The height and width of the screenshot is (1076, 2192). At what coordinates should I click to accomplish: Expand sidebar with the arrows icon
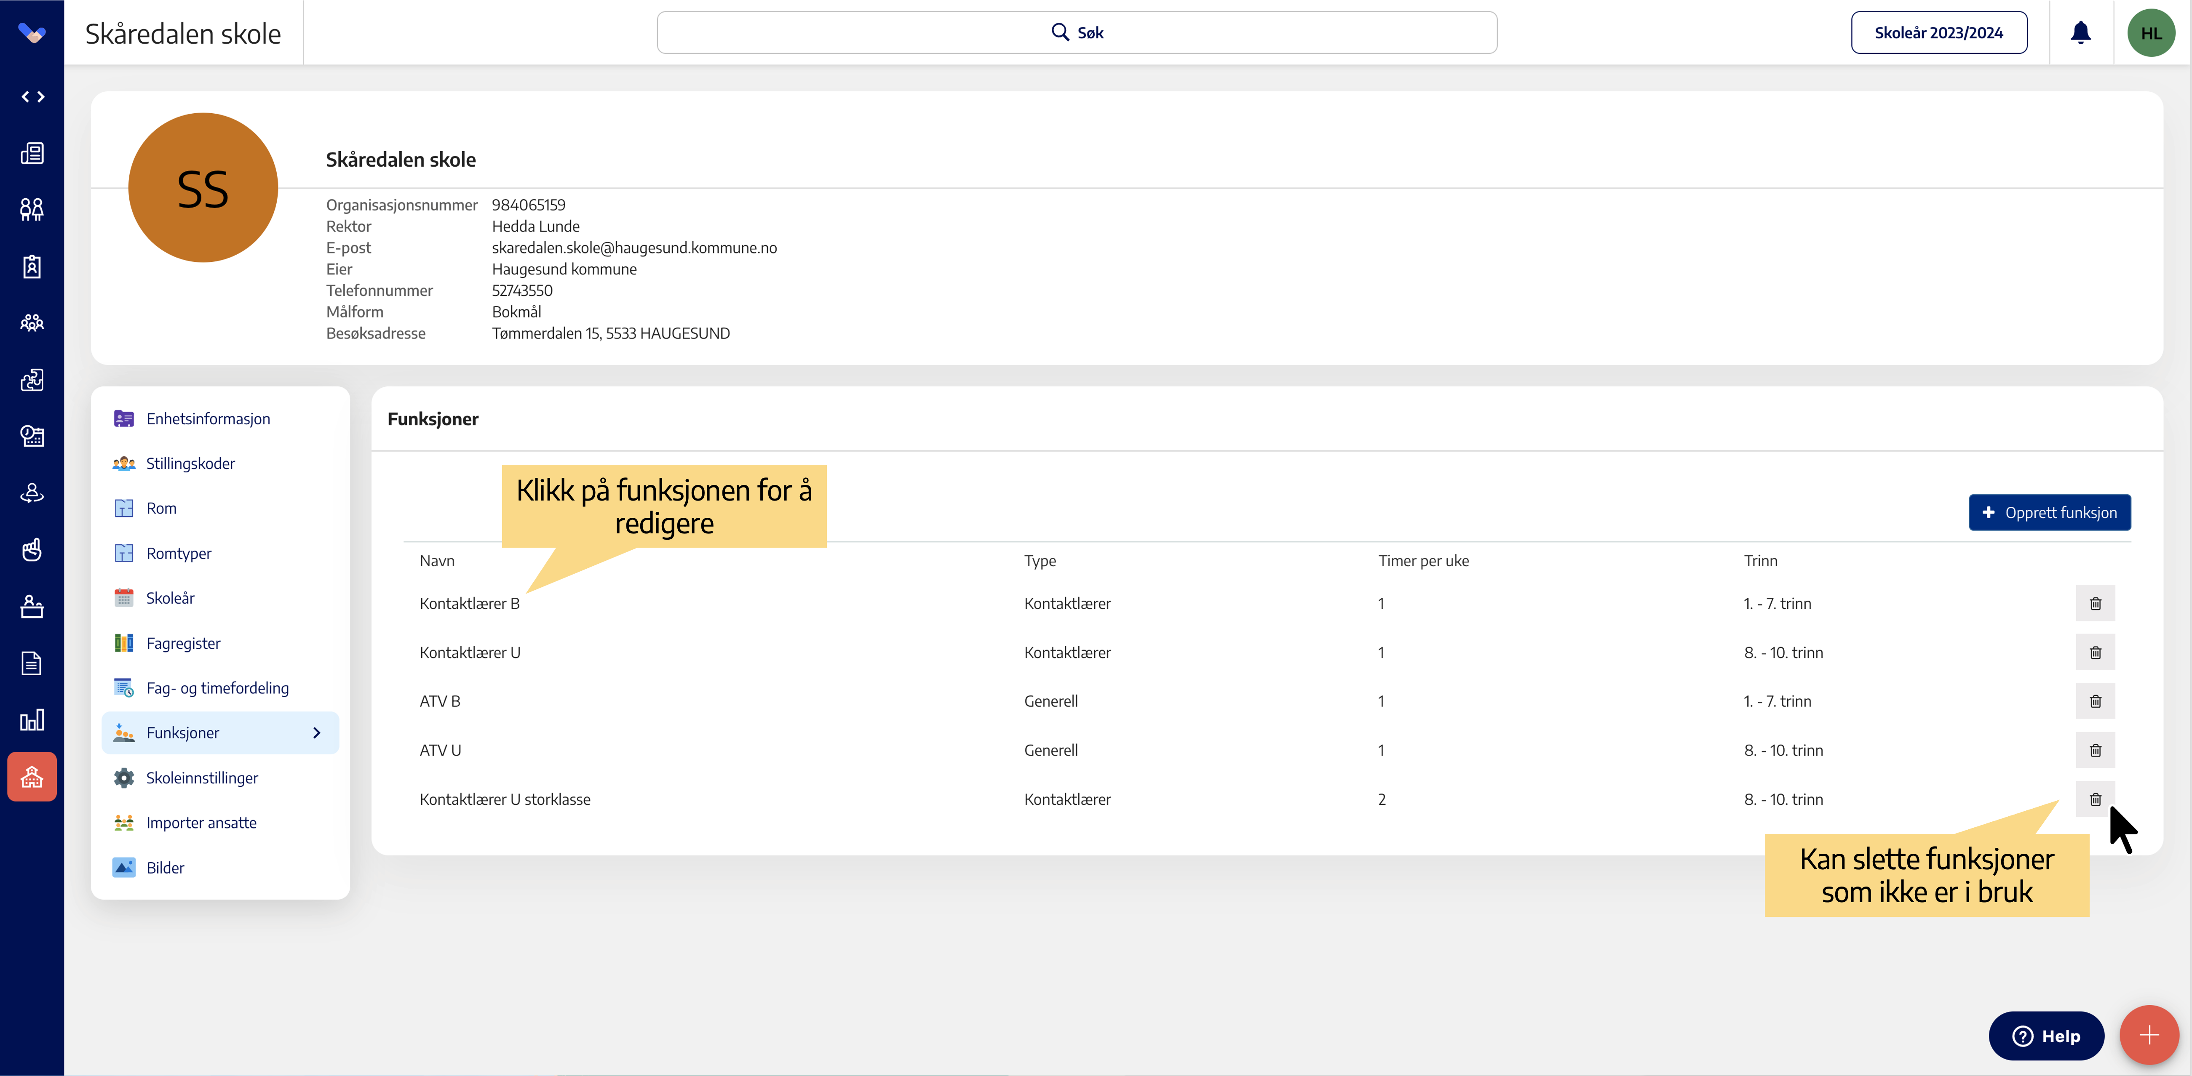click(32, 97)
